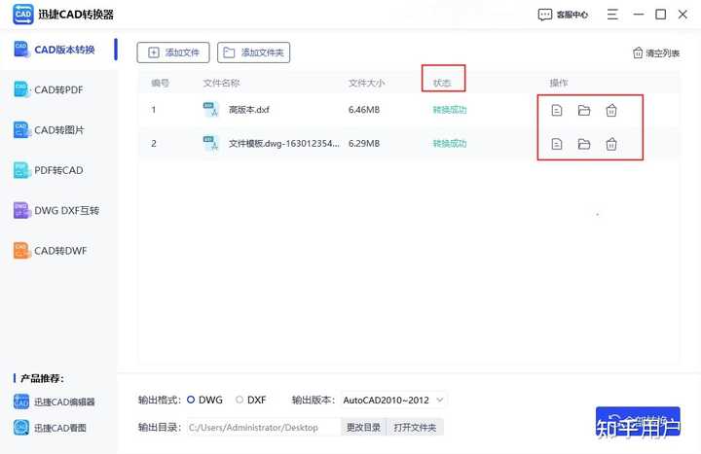
Task: Open the CAD转DWF section
Action: [59, 251]
